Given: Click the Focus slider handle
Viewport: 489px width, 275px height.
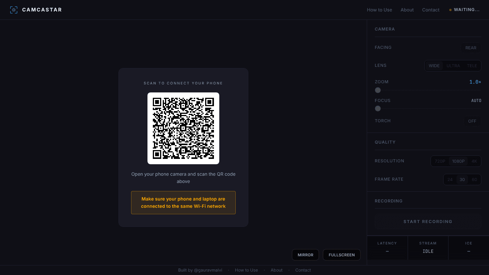Looking at the screenshot, I should coord(378,108).
